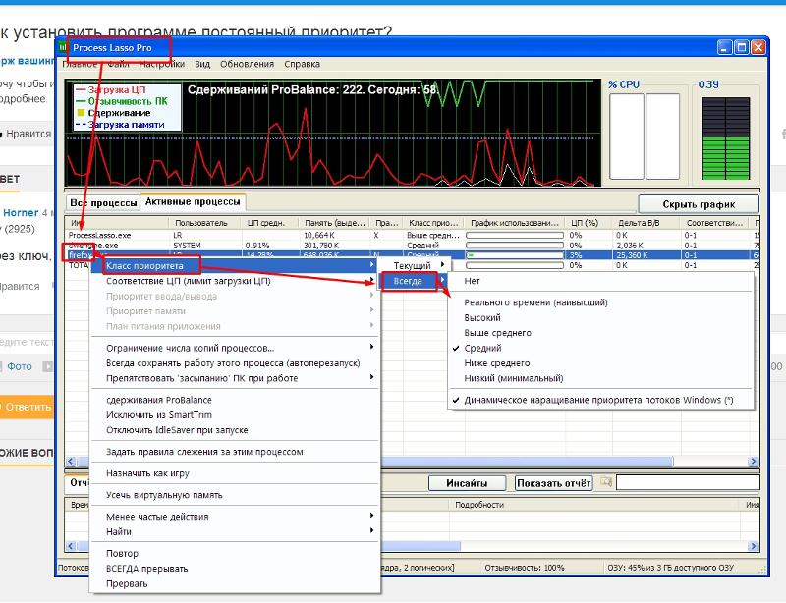This screenshot has height=603, width=786.
Task: Open the Справка menu
Action: point(302,64)
